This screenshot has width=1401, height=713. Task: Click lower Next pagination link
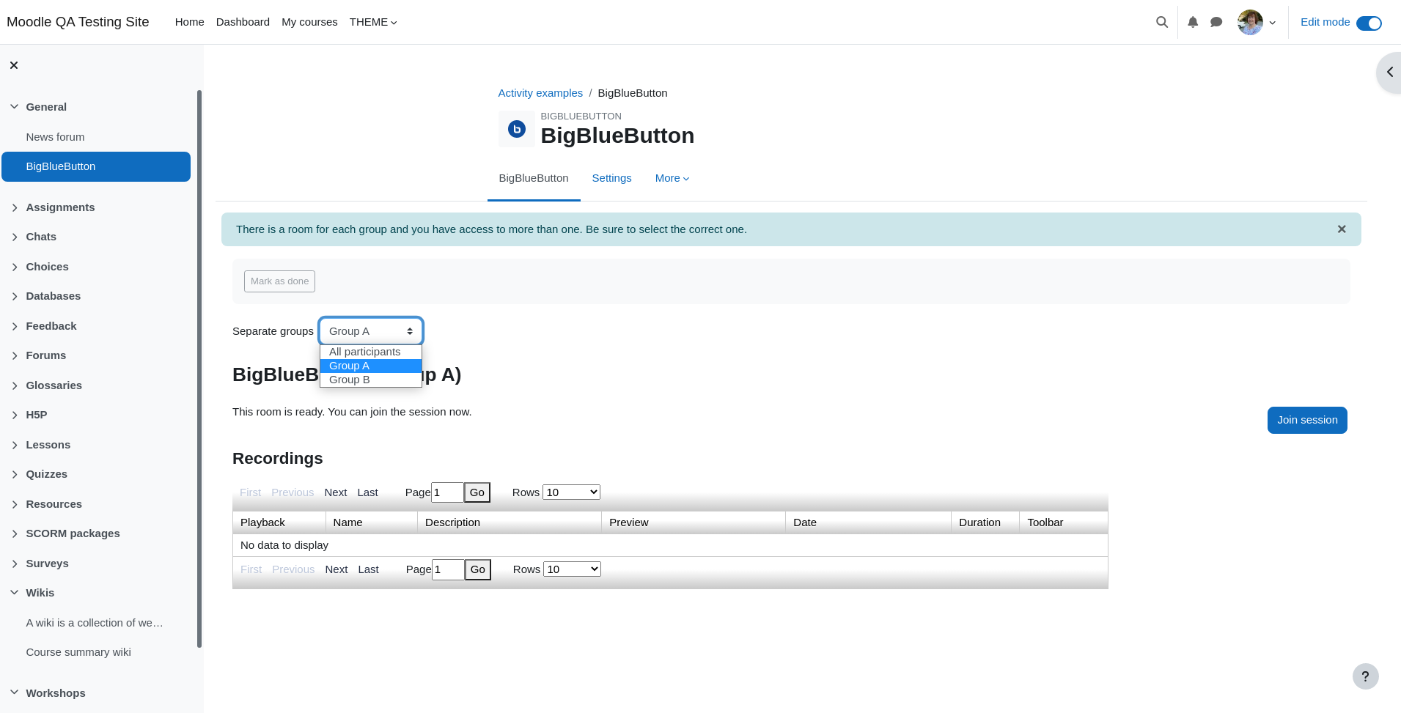click(x=337, y=569)
